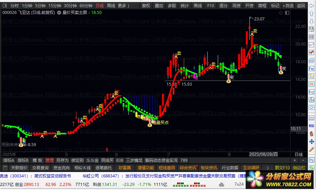Switch to 分时 view
This screenshot has width=317, height=190.
(14, 6)
